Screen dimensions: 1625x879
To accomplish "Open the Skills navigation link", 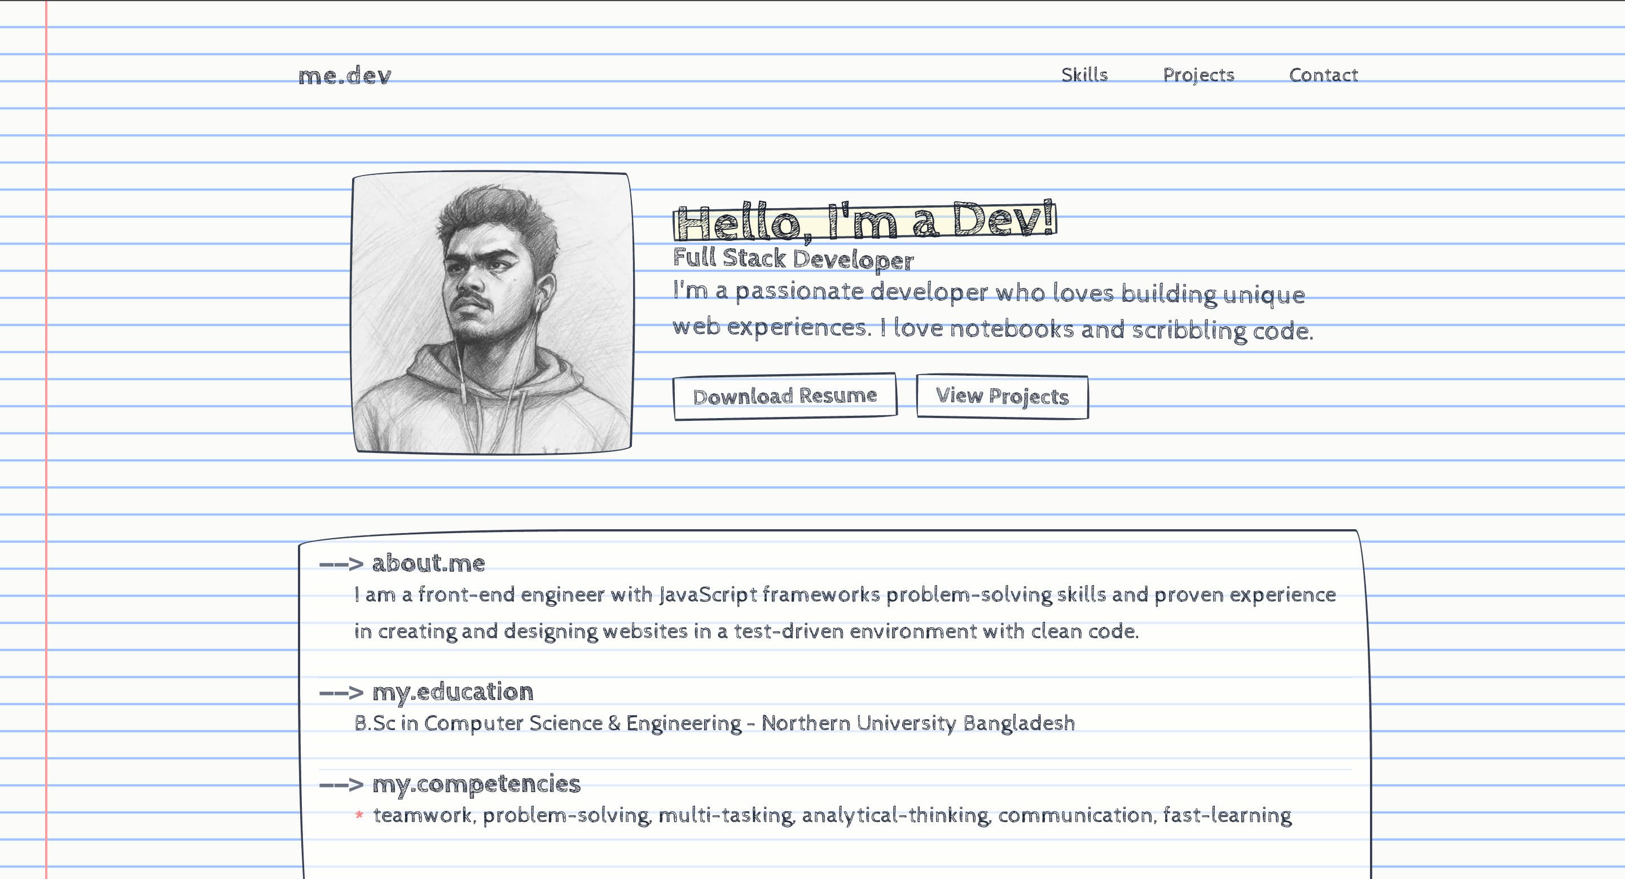I will (1084, 75).
